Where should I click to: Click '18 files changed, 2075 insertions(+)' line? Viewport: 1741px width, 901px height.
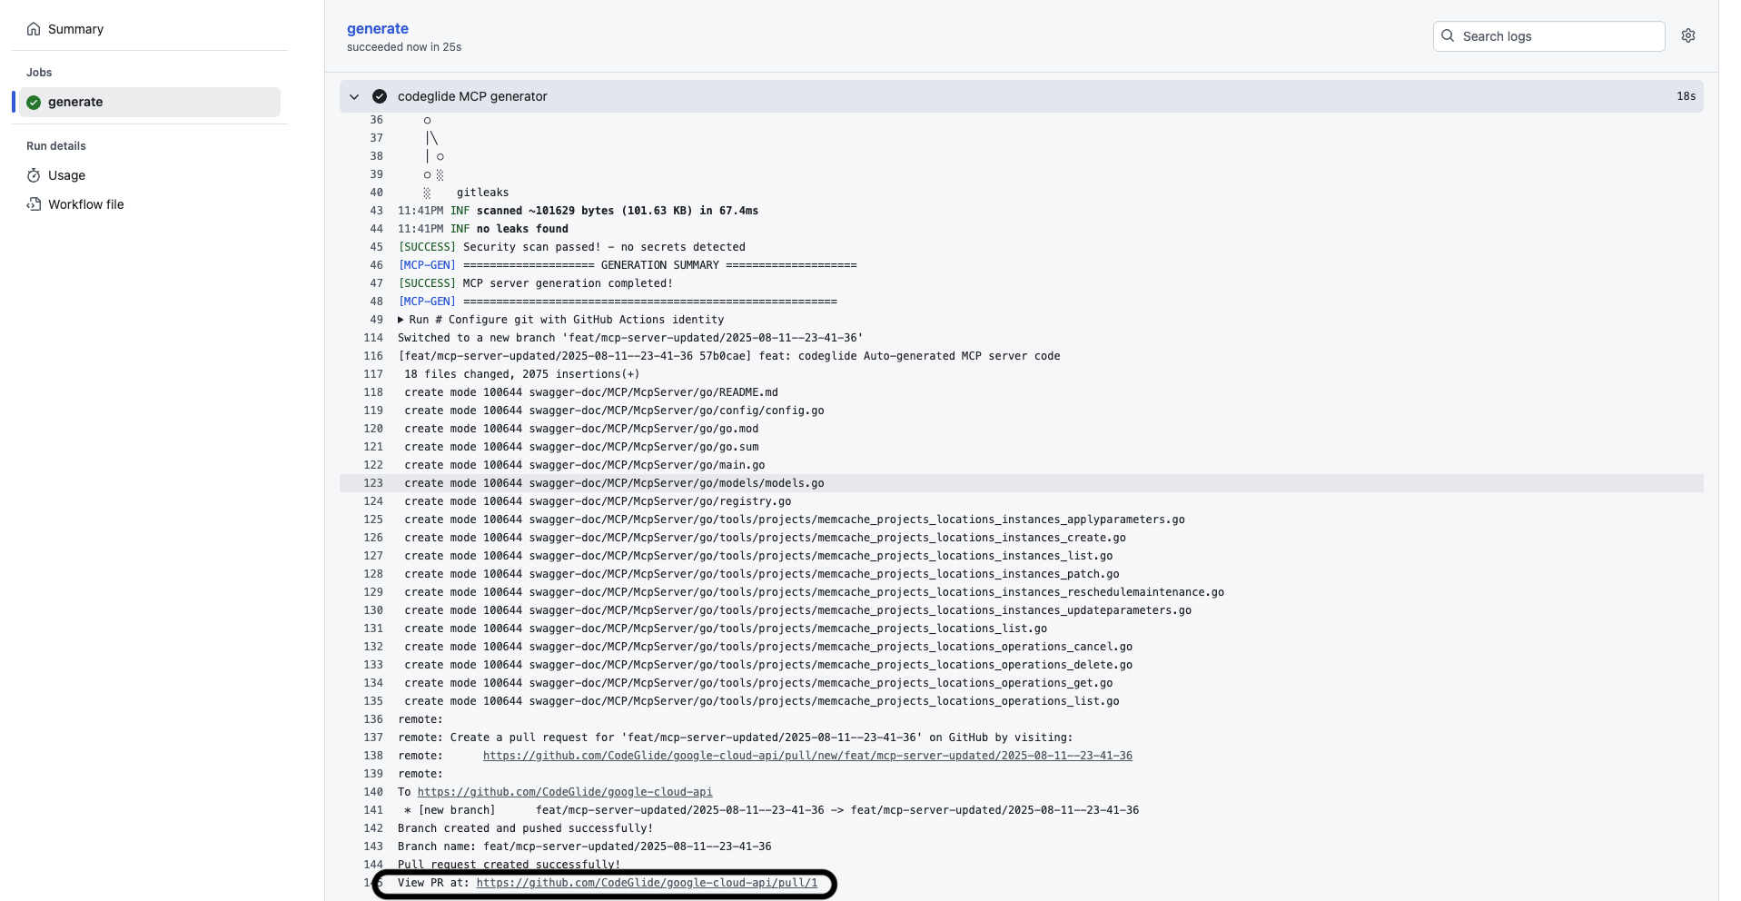tap(522, 374)
